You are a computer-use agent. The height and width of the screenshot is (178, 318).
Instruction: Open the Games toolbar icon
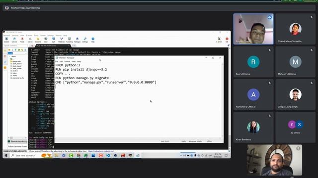(x=30, y=40)
